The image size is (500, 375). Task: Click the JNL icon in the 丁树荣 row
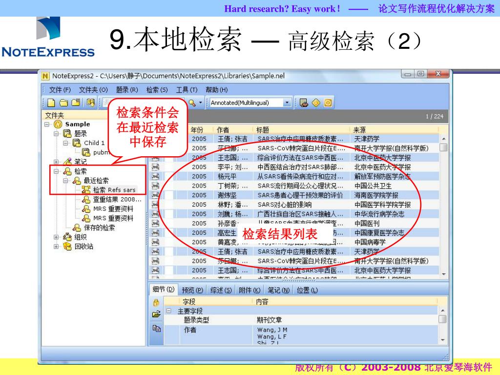point(155,186)
